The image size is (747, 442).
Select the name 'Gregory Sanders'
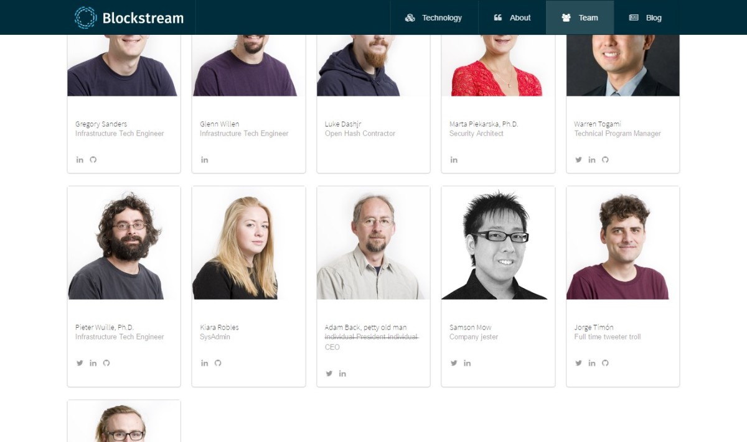tap(101, 124)
